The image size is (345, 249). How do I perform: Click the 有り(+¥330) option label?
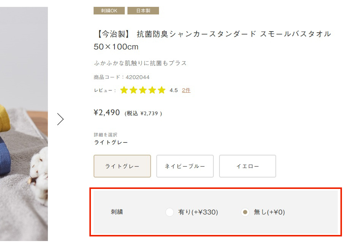coord(198,212)
